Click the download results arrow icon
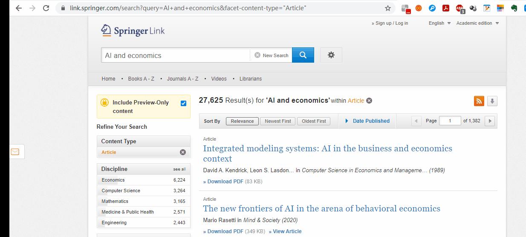The image size is (526, 237). click(492, 101)
